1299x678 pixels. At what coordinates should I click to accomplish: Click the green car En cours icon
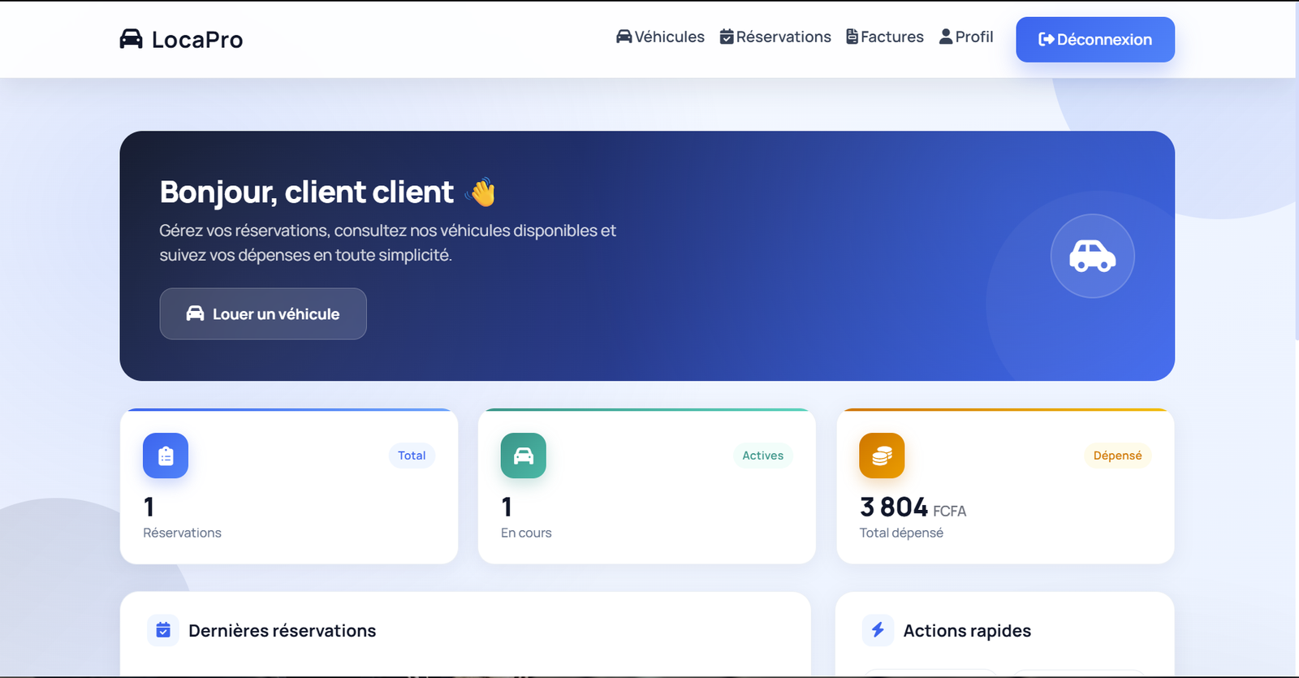click(524, 456)
